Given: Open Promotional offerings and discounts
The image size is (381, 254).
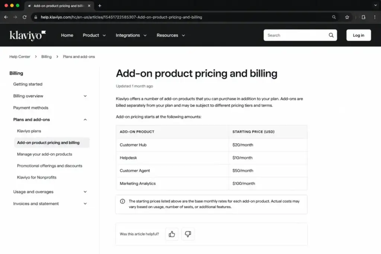Looking at the screenshot, I should coord(49,165).
